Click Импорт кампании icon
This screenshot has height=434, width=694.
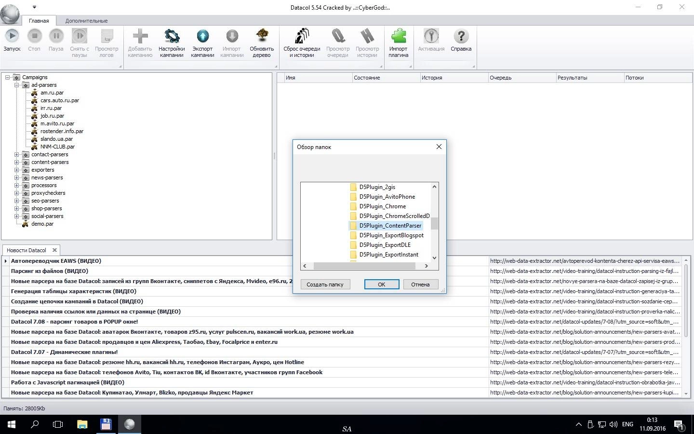(232, 36)
